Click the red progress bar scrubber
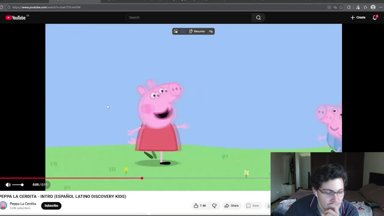384x216 pixels. (x=142, y=178)
